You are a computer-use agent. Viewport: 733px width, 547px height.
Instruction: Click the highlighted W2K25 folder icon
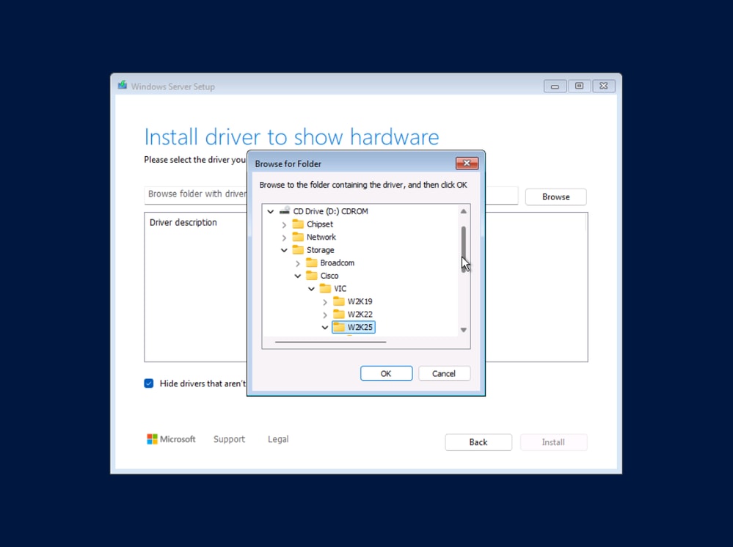[x=339, y=327]
